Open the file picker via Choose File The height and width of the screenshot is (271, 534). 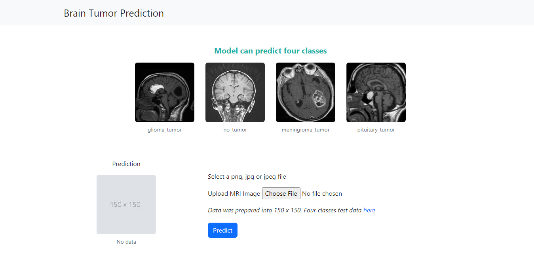(x=281, y=193)
